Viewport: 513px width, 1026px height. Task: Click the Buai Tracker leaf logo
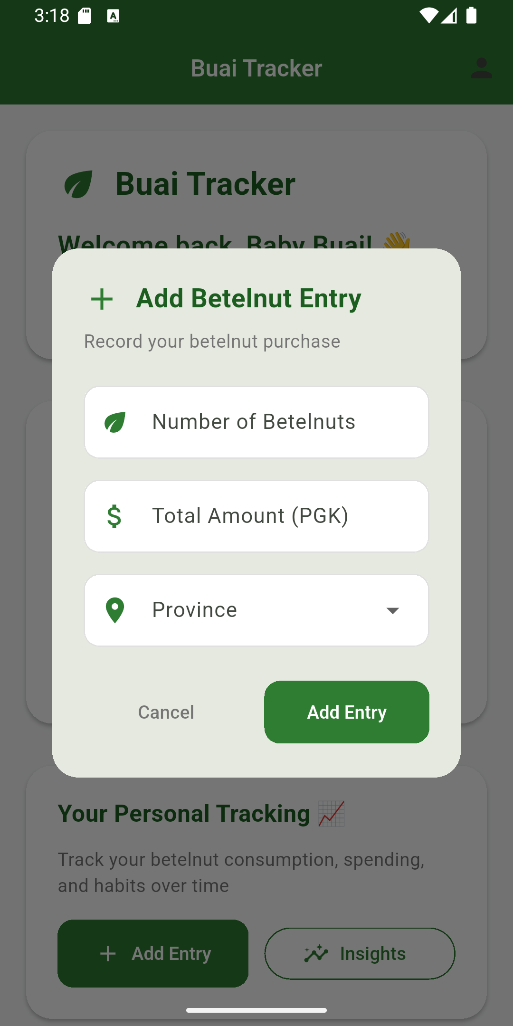[x=78, y=184]
